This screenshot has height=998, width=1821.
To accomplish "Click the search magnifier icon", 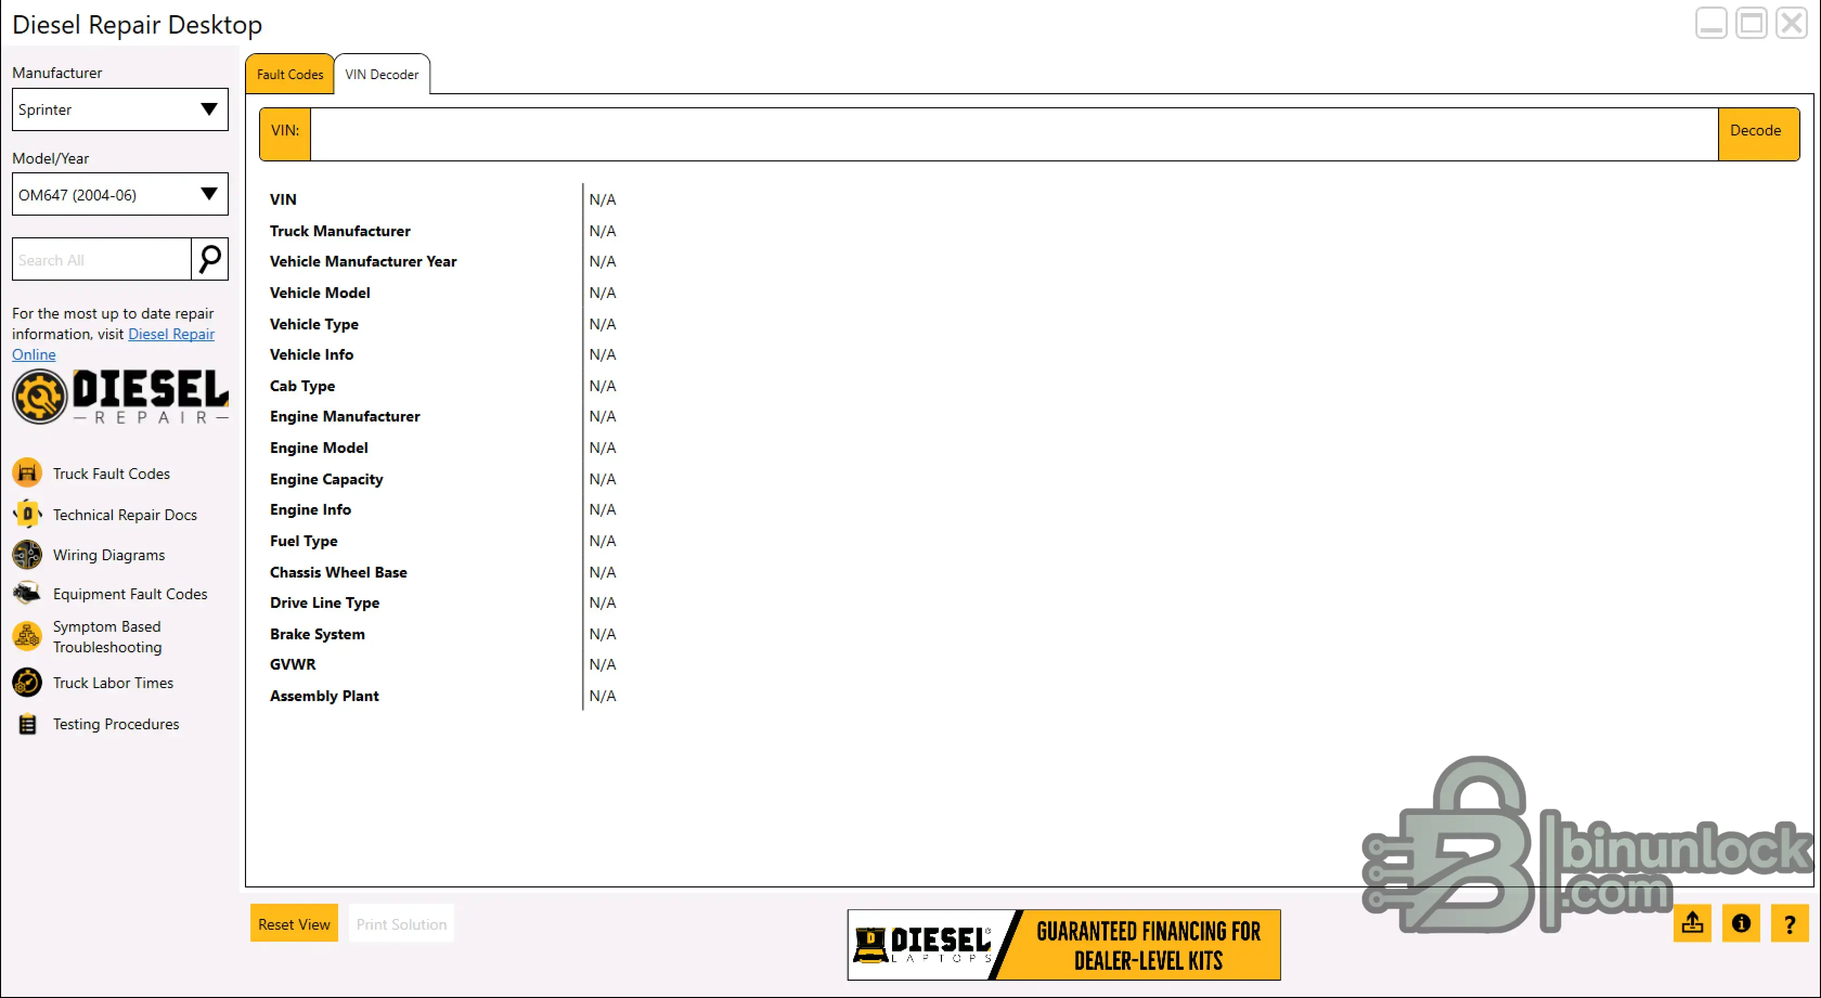I will [210, 260].
